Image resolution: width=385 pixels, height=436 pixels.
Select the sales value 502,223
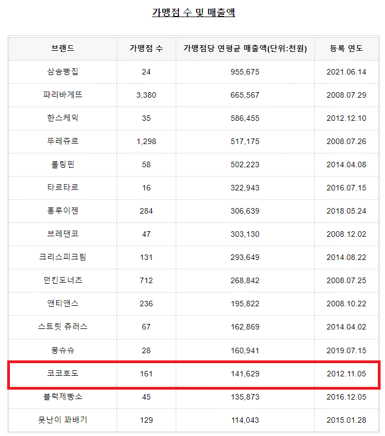click(245, 164)
